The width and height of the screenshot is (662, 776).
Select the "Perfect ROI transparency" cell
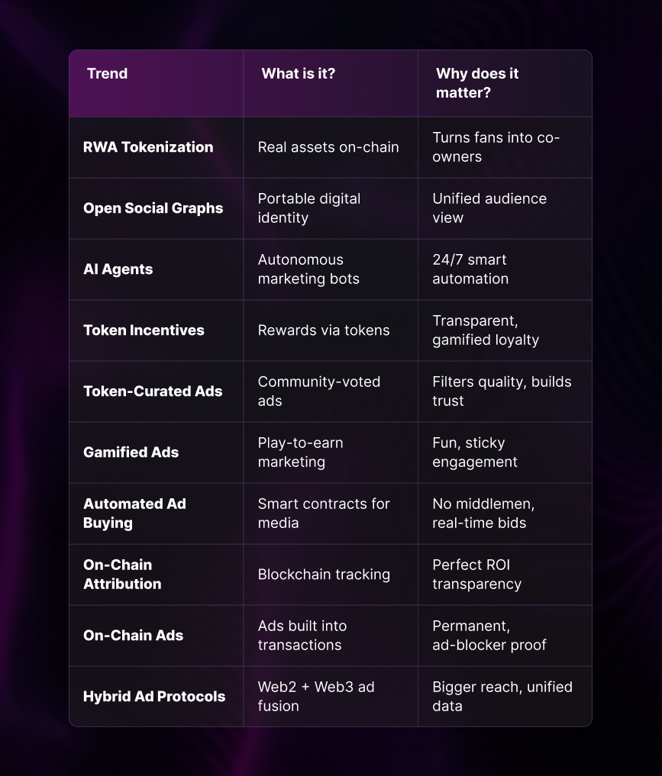point(477,575)
